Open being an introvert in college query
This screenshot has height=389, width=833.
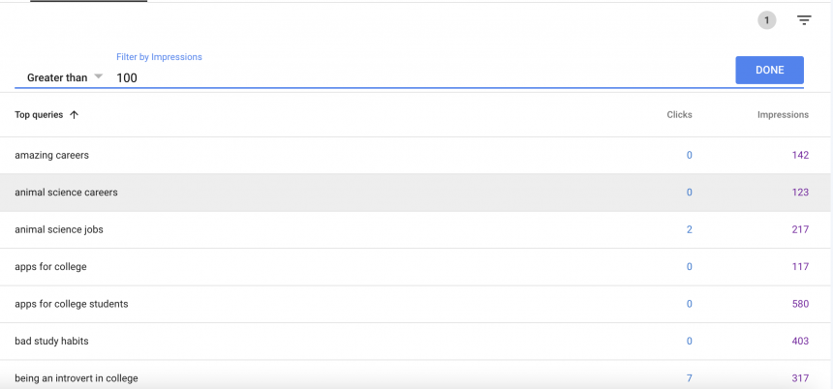click(x=77, y=378)
